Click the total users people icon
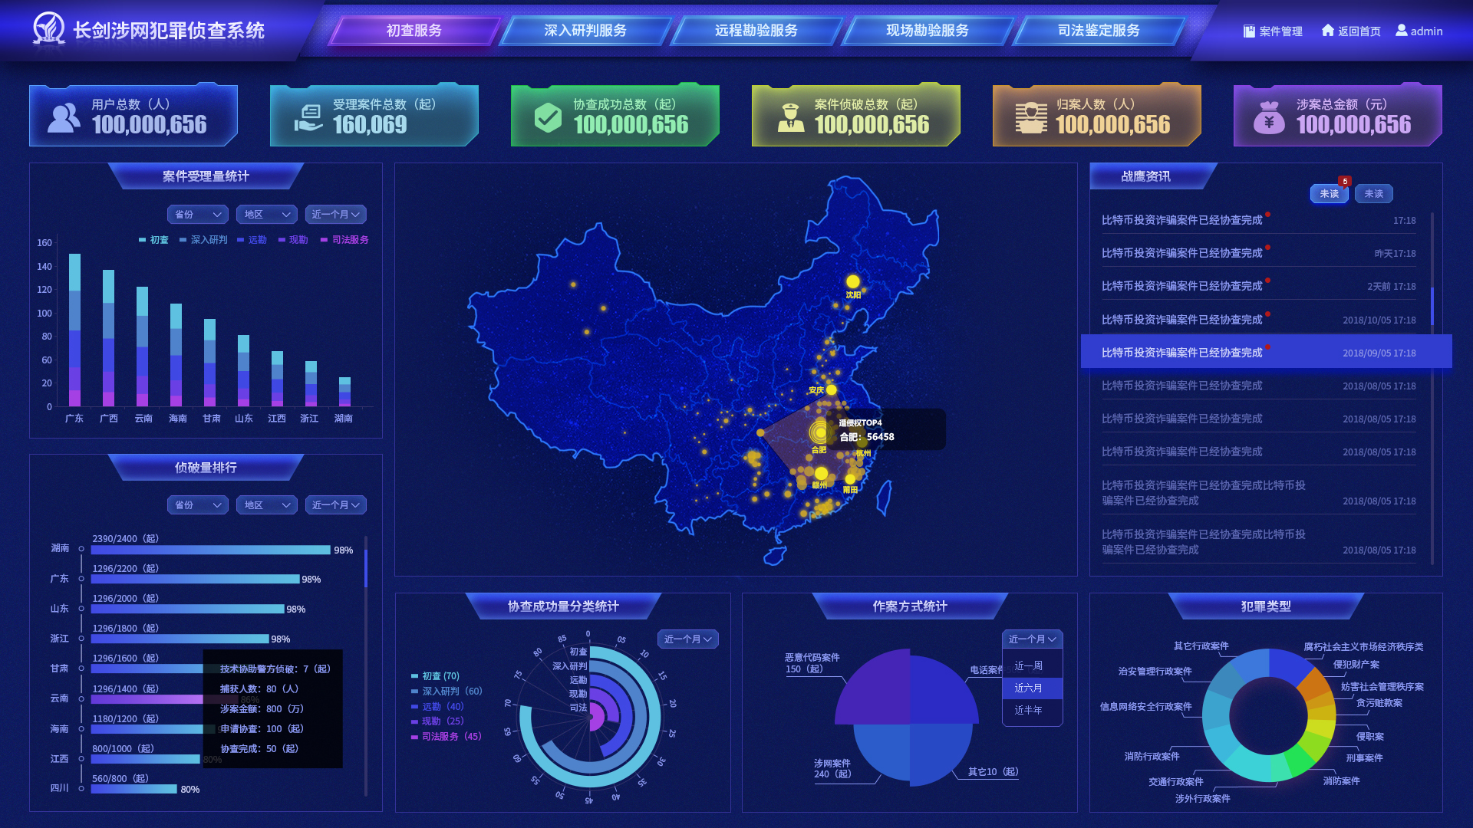Screen dimensions: 1473x828 [x=64, y=117]
